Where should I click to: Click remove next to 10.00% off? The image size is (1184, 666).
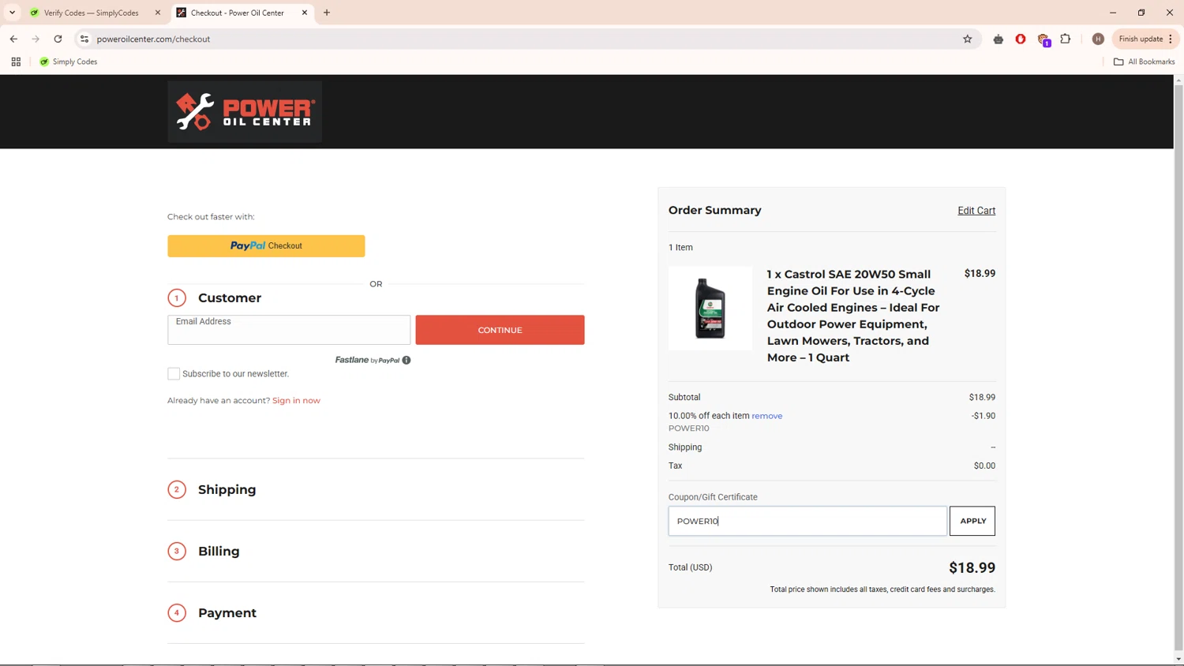click(x=766, y=416)
